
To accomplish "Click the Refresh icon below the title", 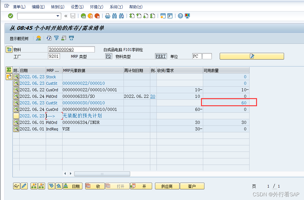I will [49, 38].
